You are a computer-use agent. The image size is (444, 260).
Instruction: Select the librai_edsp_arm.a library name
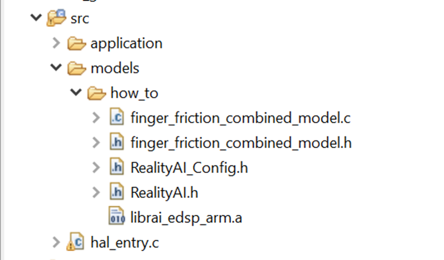click(x=186, y=217)
